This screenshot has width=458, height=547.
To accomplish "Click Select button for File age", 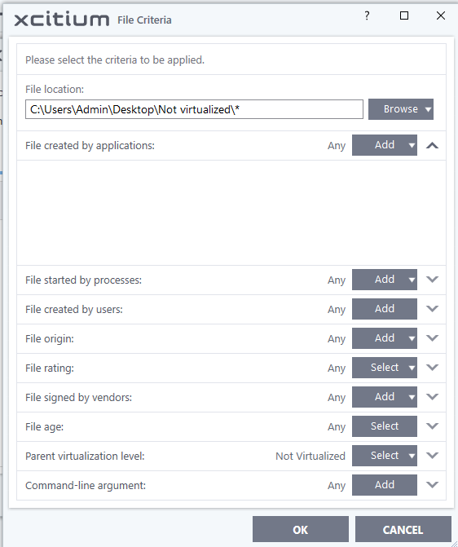I will (x=385, y=426).
